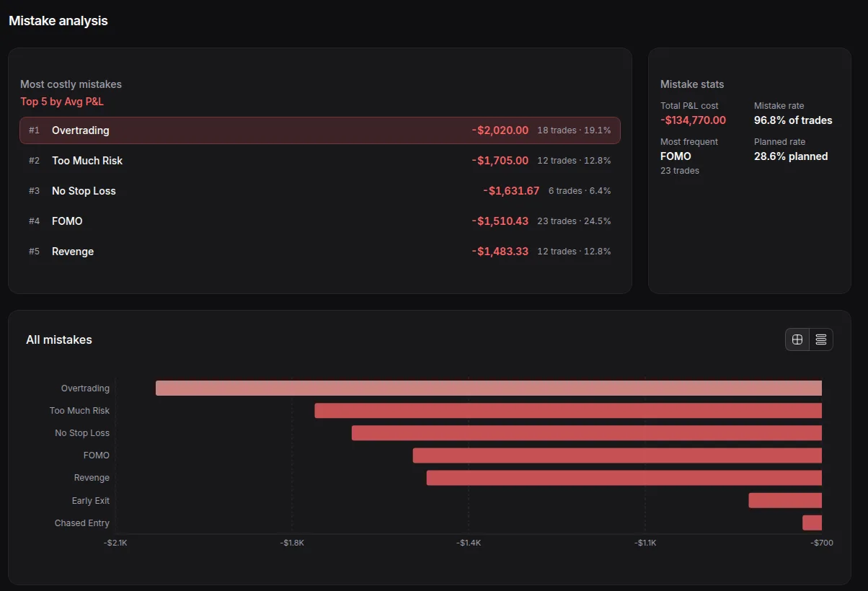Click the -$1.4K axis tick label
Image resolution: width=868 pixels, height=591 pixels.
pyautogui.click(x=469, y=543)
